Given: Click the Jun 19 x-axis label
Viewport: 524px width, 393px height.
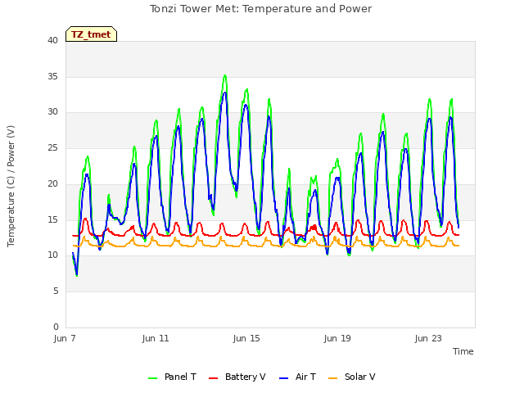Looking at the screenshot, I should [x=337, y=338].
